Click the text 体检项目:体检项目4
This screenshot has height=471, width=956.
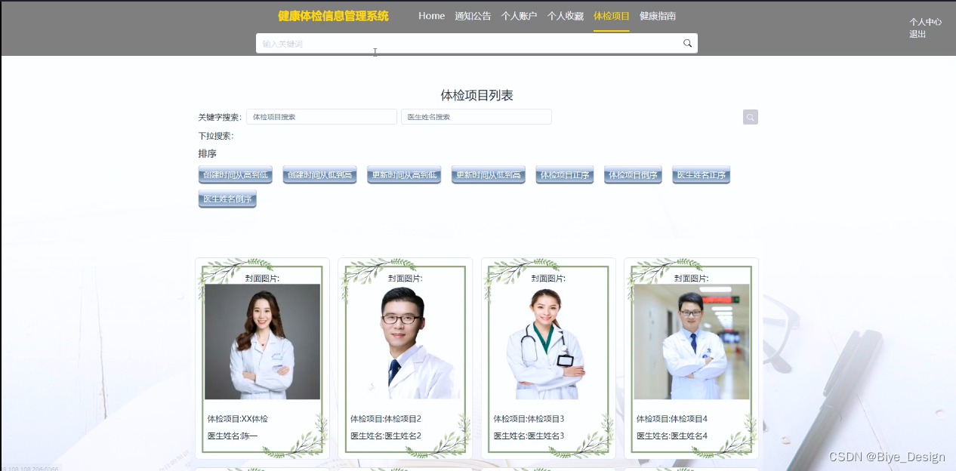[672, 419]
